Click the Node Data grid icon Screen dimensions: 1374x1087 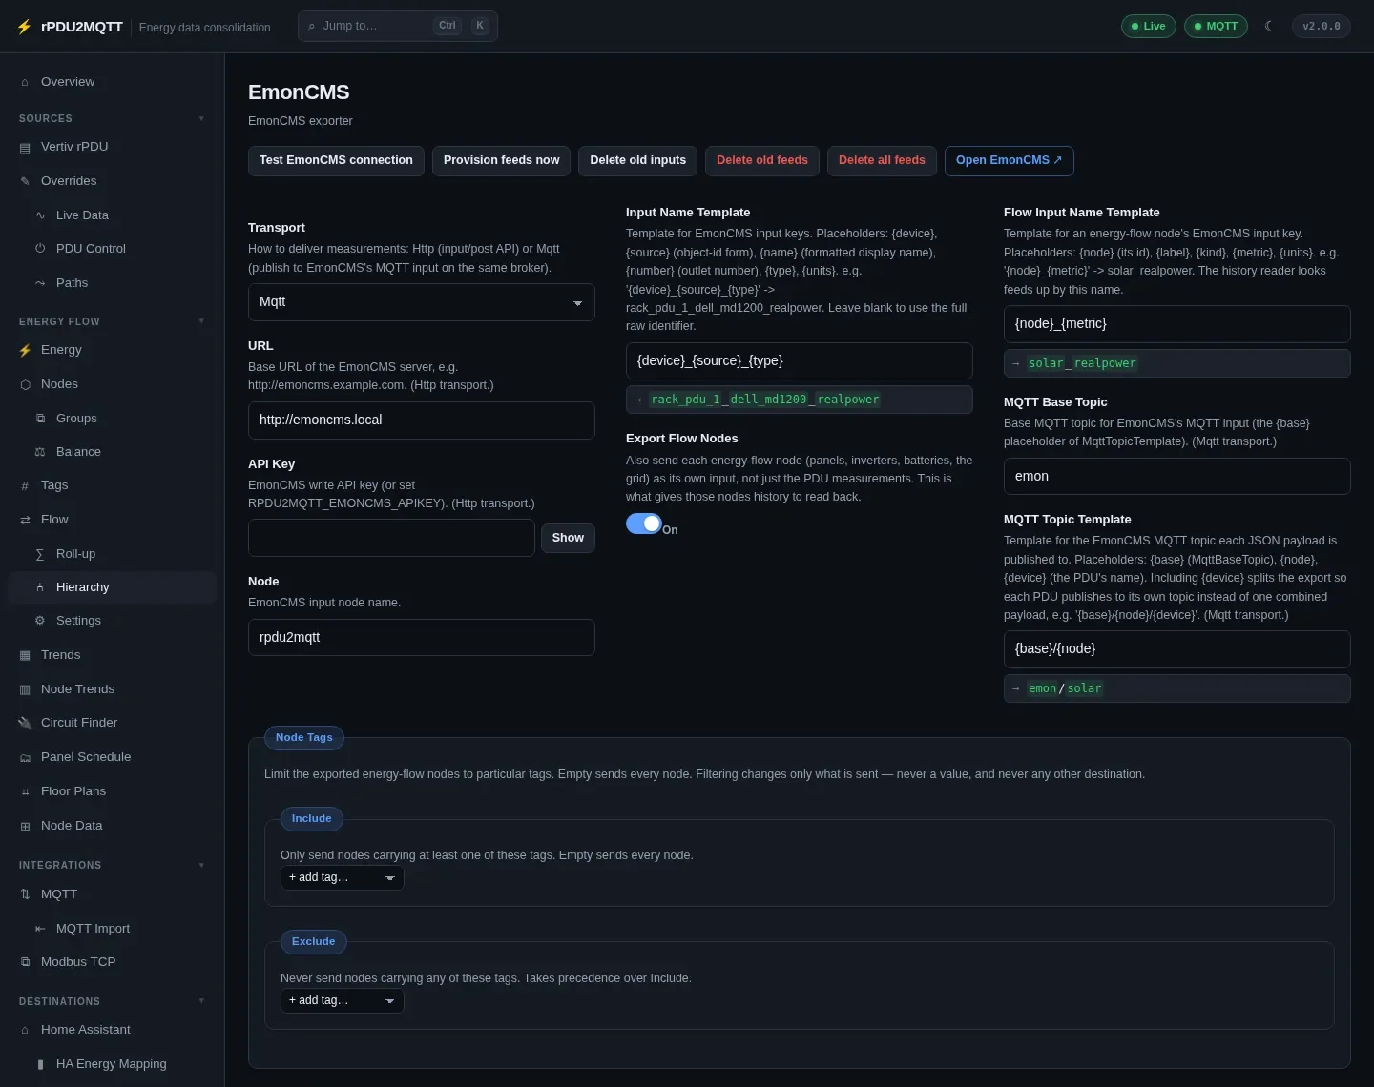click(x=25, y=826)
